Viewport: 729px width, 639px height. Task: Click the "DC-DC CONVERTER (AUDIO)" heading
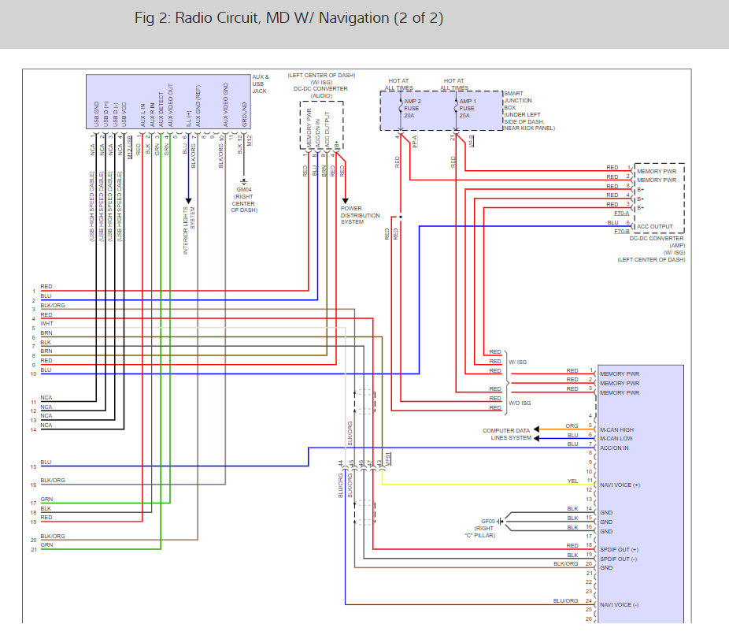tap(320, 92)
